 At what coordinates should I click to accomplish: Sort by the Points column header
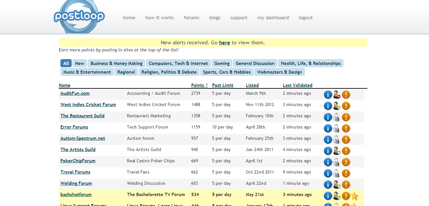pyautogui.click(x=200, y=85)
